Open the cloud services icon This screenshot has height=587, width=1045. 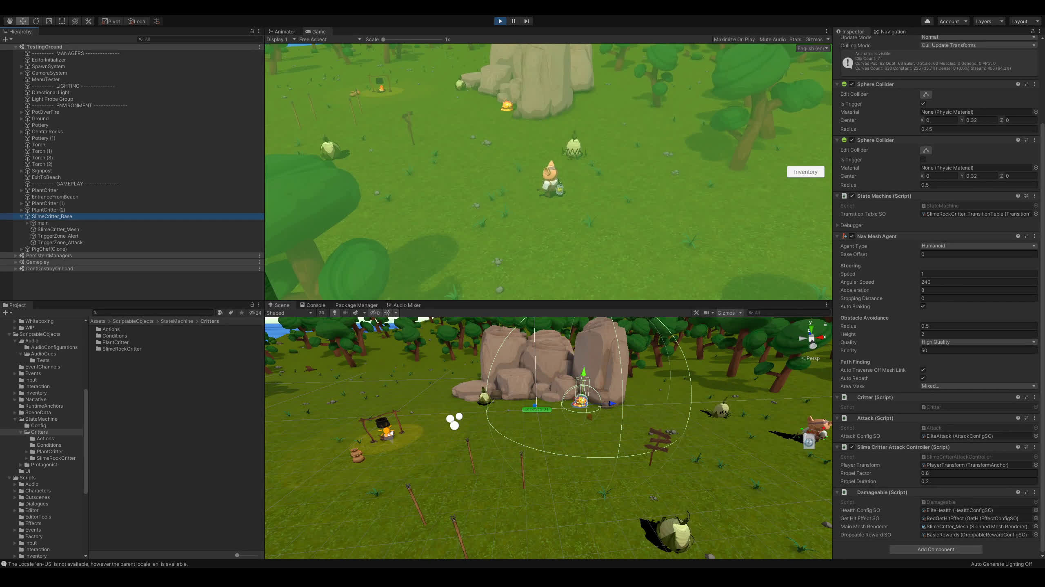click(927, 21)
